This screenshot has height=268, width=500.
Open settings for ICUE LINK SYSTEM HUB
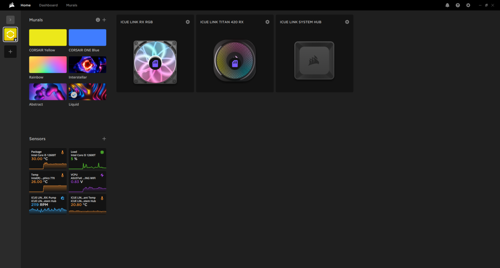(x=347, y=22)
